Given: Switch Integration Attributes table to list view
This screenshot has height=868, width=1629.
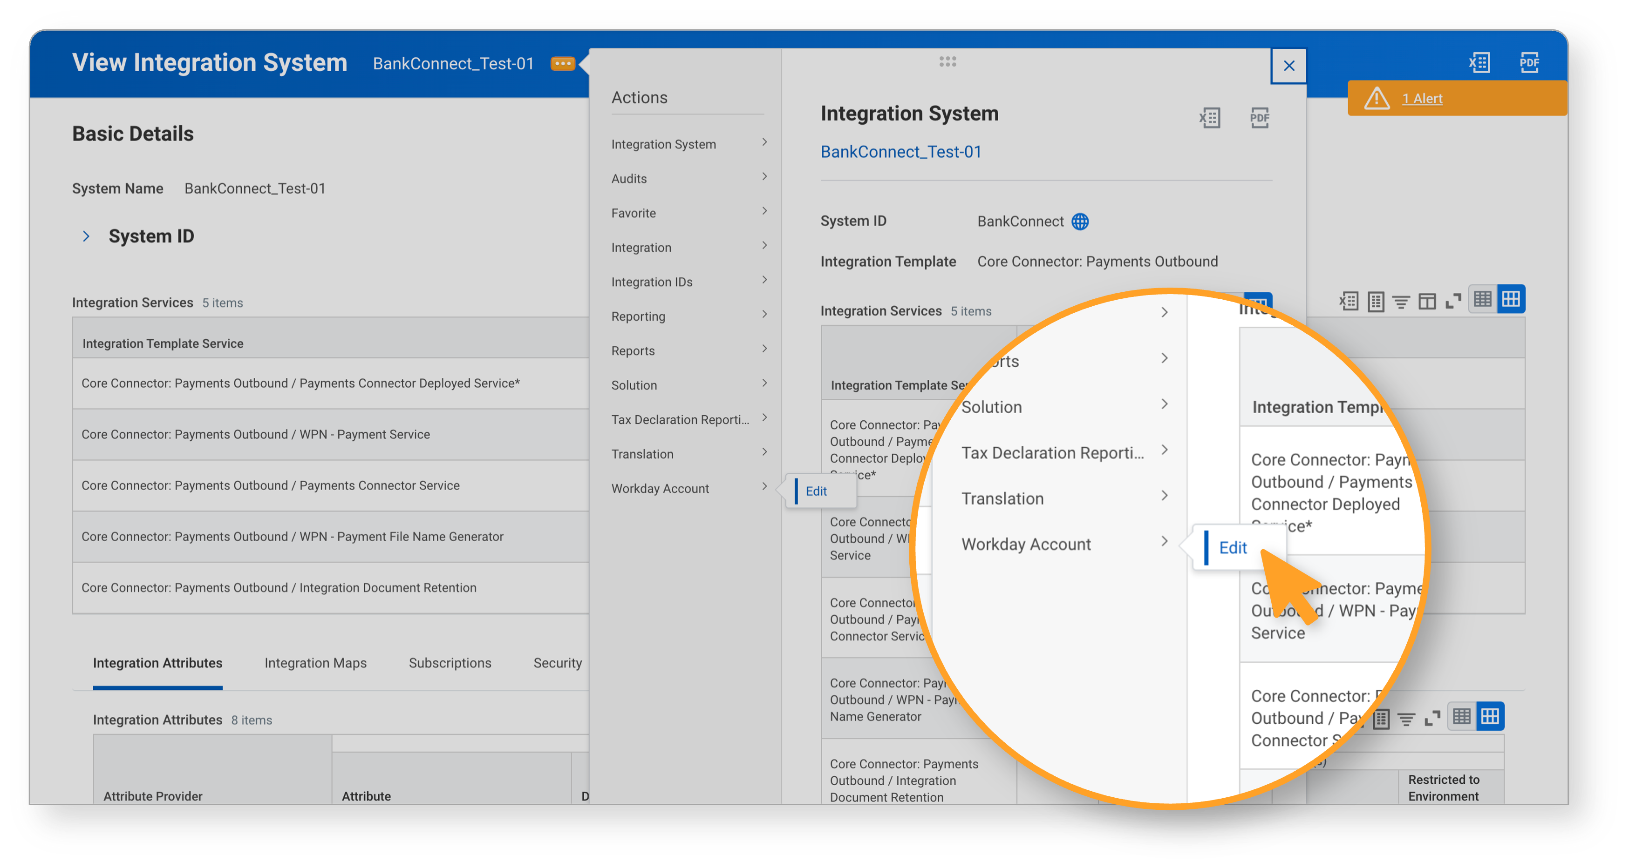Looking at the screenshot, I should [1461, 716].
